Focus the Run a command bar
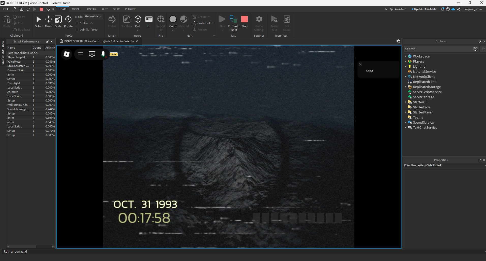This screenshot has width=486, height=261. tap(243, 251)
